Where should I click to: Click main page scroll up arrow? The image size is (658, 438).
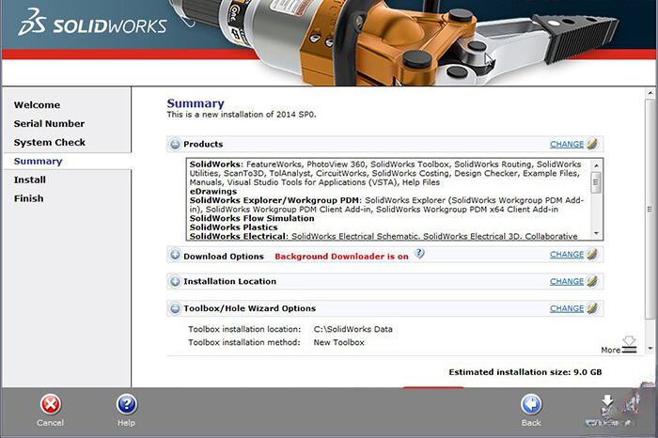point(650,93)
